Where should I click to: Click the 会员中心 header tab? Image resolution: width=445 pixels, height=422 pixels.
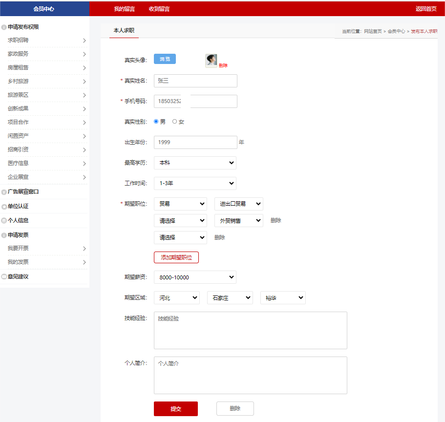[44, 9]
